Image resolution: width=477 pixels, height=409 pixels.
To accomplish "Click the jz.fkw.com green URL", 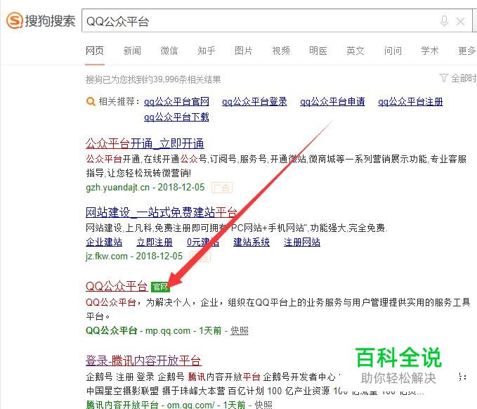I will pyautogui.click(x=107, y=257).
